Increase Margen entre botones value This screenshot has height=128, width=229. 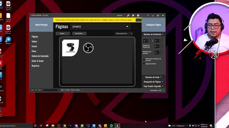click(161, 52)
